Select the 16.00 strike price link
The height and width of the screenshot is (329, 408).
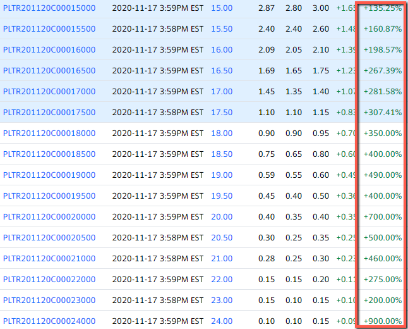222,50
